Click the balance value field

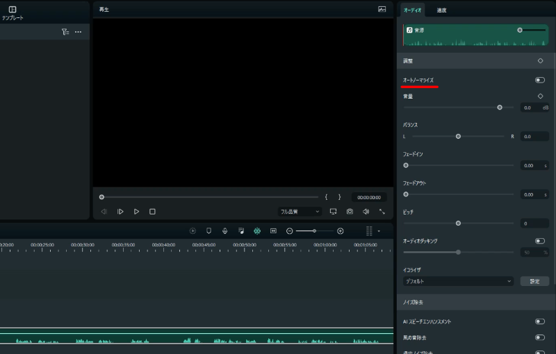pyautogui.click(x=534, y=136)
